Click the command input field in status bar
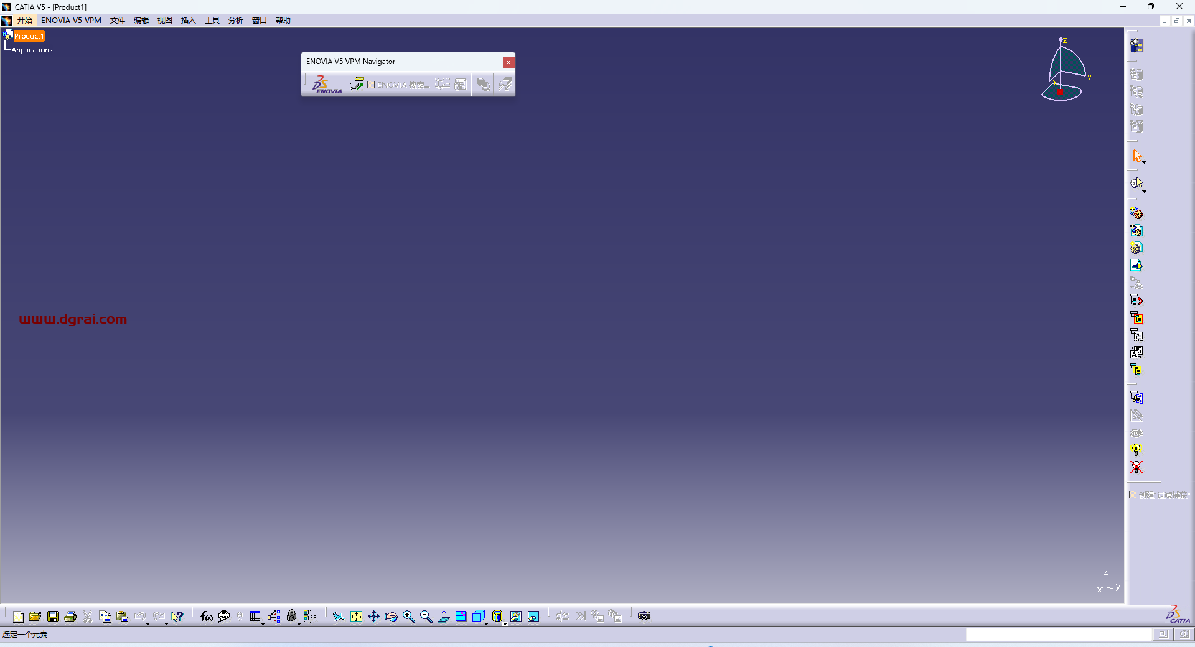1195x647 pixels. click(x=1058, y=634)
